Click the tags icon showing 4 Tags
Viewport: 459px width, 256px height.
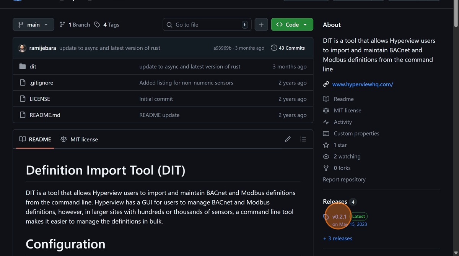pyautogui.click(x=97, y=24)
